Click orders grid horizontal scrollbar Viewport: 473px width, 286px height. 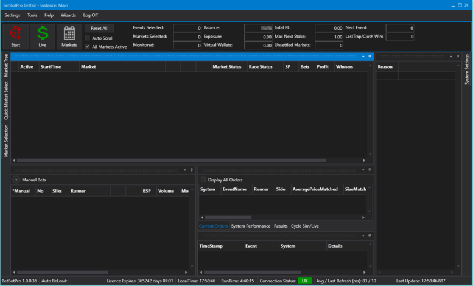pos(228,217)
